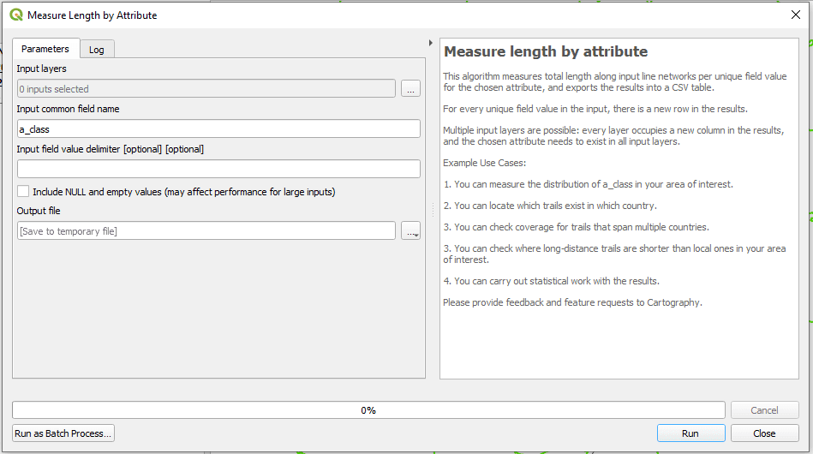The height and width of the screenshot is (454, 813).
Task: Open the Output file options dropdown button
Action: (410, 230)
